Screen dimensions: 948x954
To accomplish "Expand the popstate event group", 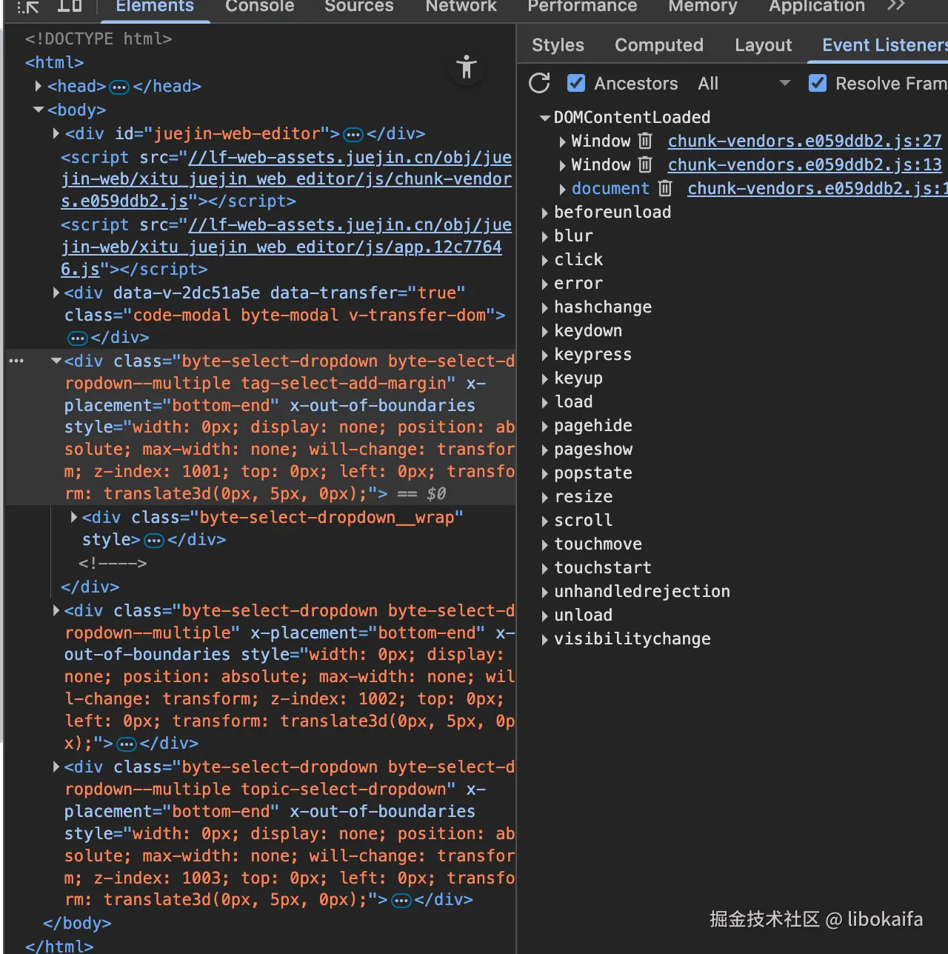I will (x=545, y=473).
